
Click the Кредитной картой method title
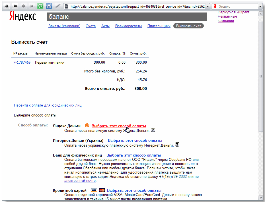tap(70, 190)
